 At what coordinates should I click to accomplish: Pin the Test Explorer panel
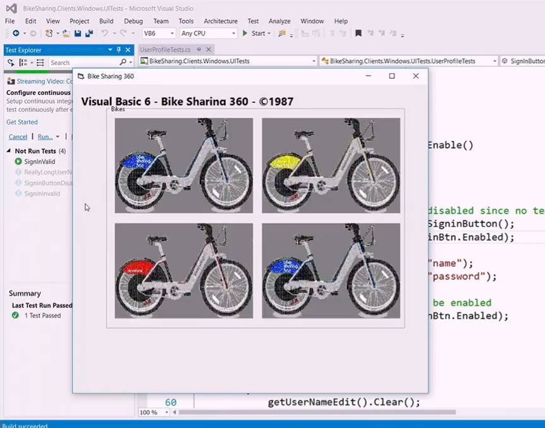pos(118,49)
